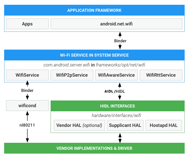Click the hardware/interfaces/wifi path text

(116, 115)
